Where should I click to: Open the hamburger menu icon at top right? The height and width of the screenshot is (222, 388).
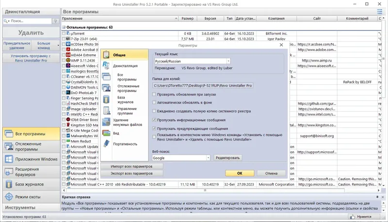point(380,12)
